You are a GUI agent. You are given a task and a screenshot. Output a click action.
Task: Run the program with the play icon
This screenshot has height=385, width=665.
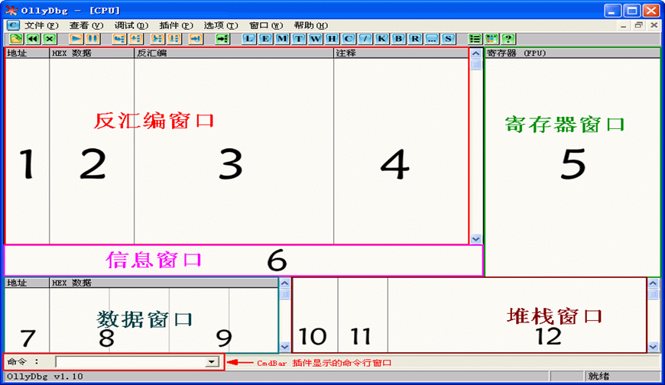(x=76, y=39)
